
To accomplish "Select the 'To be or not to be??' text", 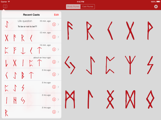I will (x=27, y=26).
